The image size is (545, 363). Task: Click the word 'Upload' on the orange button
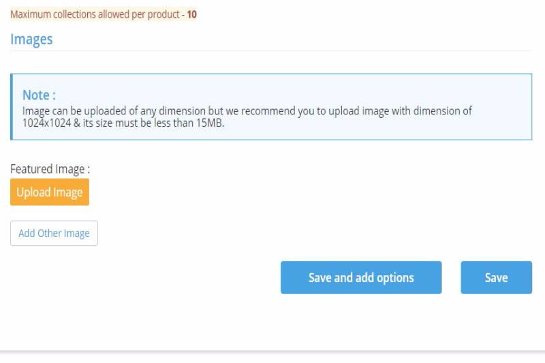pyautogui.click(x=33, y=193)
